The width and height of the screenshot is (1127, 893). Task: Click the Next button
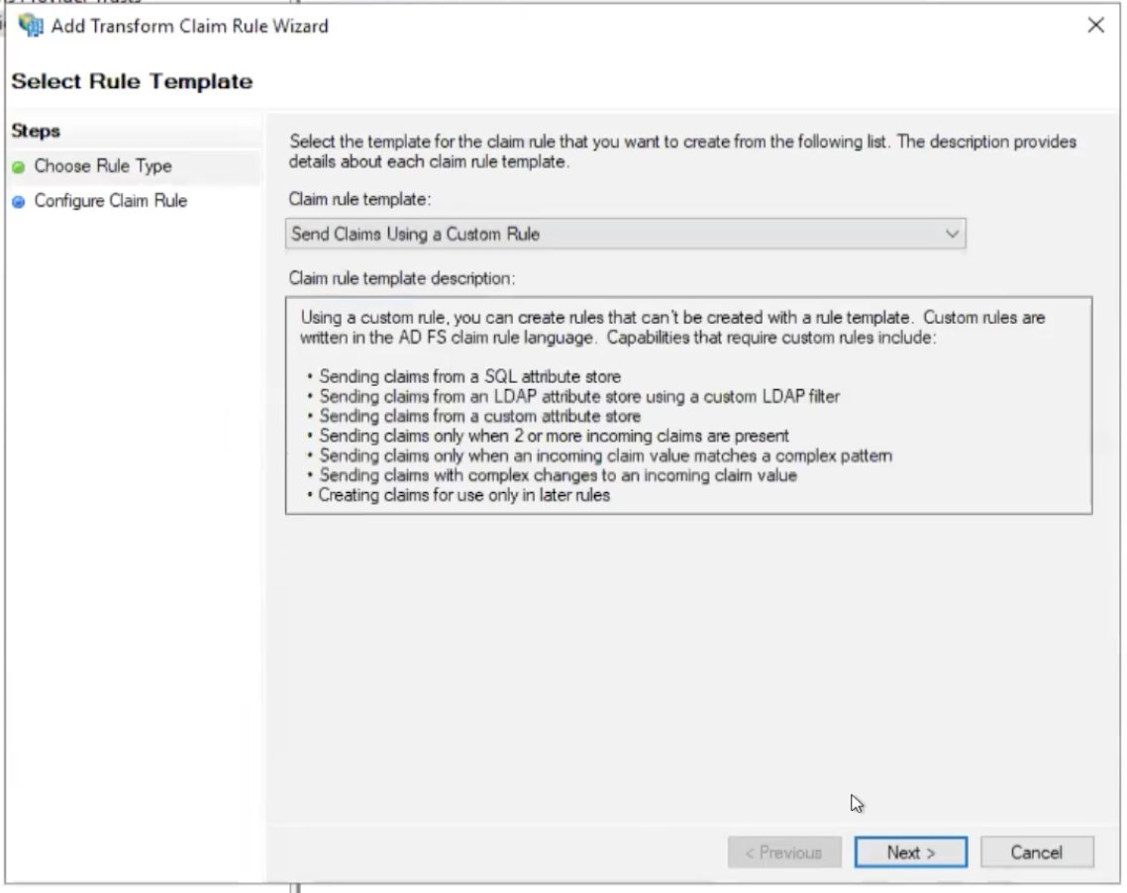911,852
